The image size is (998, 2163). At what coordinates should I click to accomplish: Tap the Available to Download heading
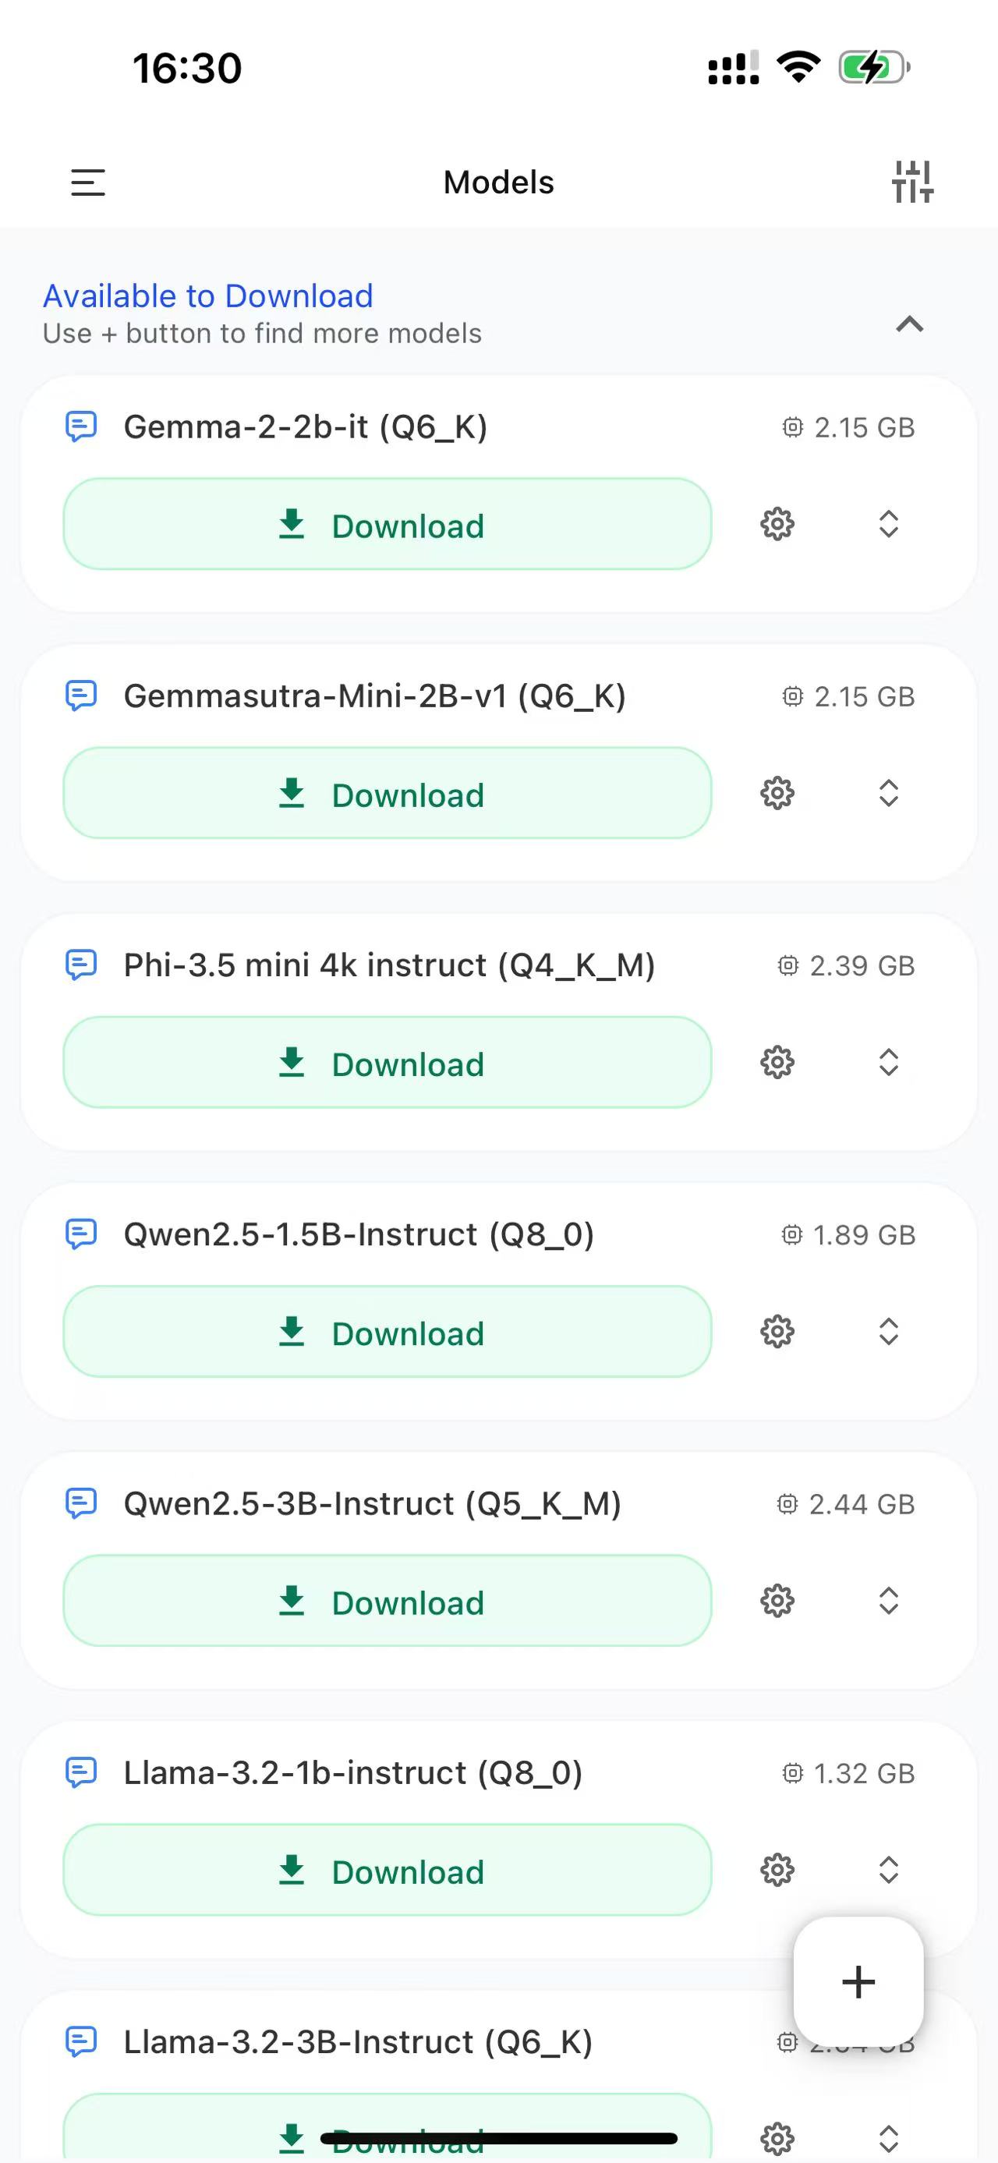click(x=208, y=296)
